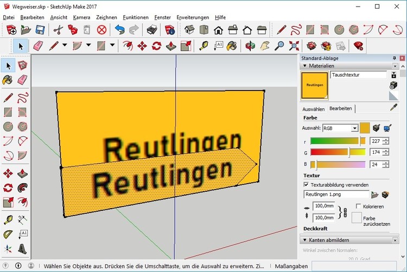
Task: Select the Make Component tool in left toolbar
Action: pos(23,66)
